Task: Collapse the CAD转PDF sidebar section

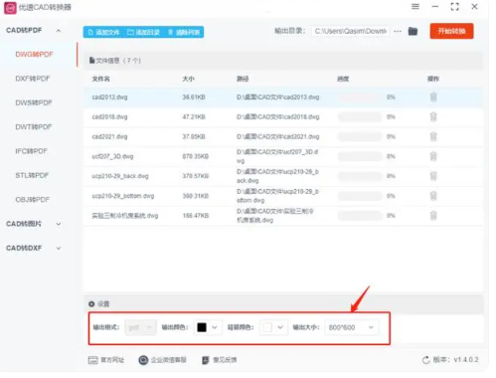Action: click(59, 31)
